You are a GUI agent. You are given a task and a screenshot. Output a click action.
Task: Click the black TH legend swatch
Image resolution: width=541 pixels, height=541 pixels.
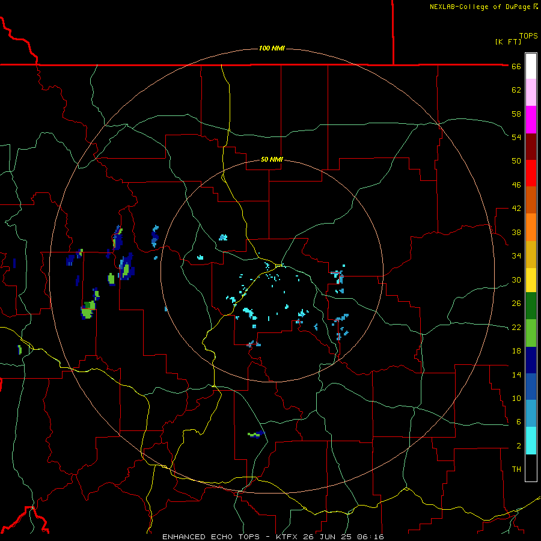pyautogui.click(x=531, y=468)
